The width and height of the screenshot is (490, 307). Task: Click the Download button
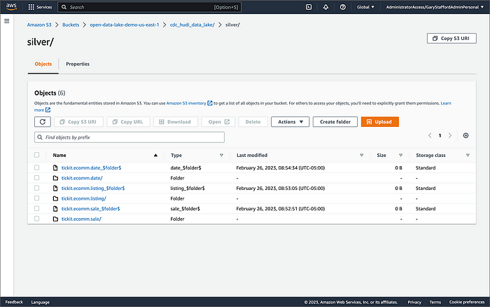point(175,122)
